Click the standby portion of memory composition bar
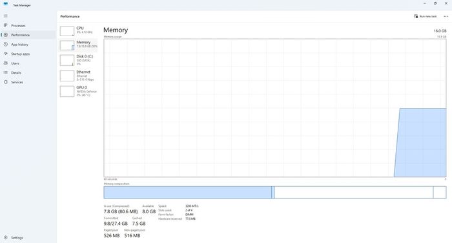Viewport: 452px width, 243px height. coord(353,192)
